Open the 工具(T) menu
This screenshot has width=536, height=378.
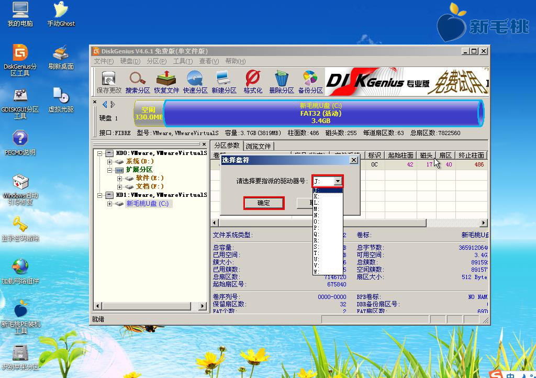point(183,61)
